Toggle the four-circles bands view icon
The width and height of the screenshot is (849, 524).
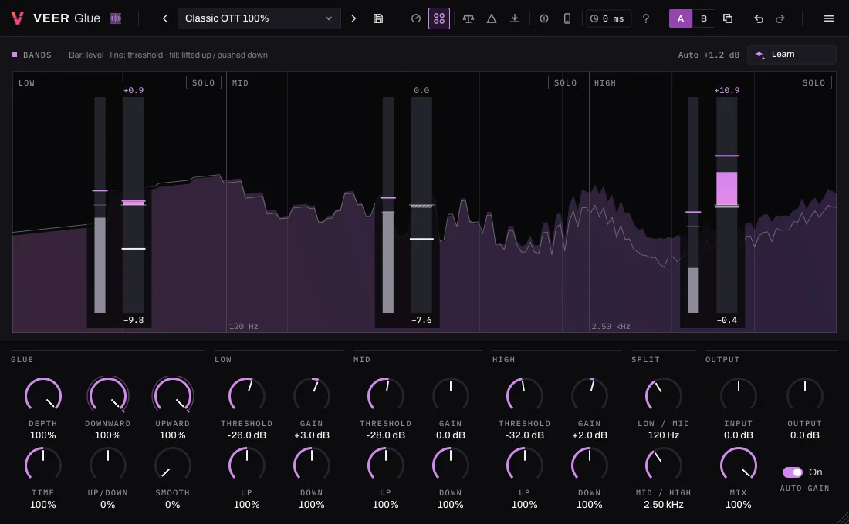(439, 18)
